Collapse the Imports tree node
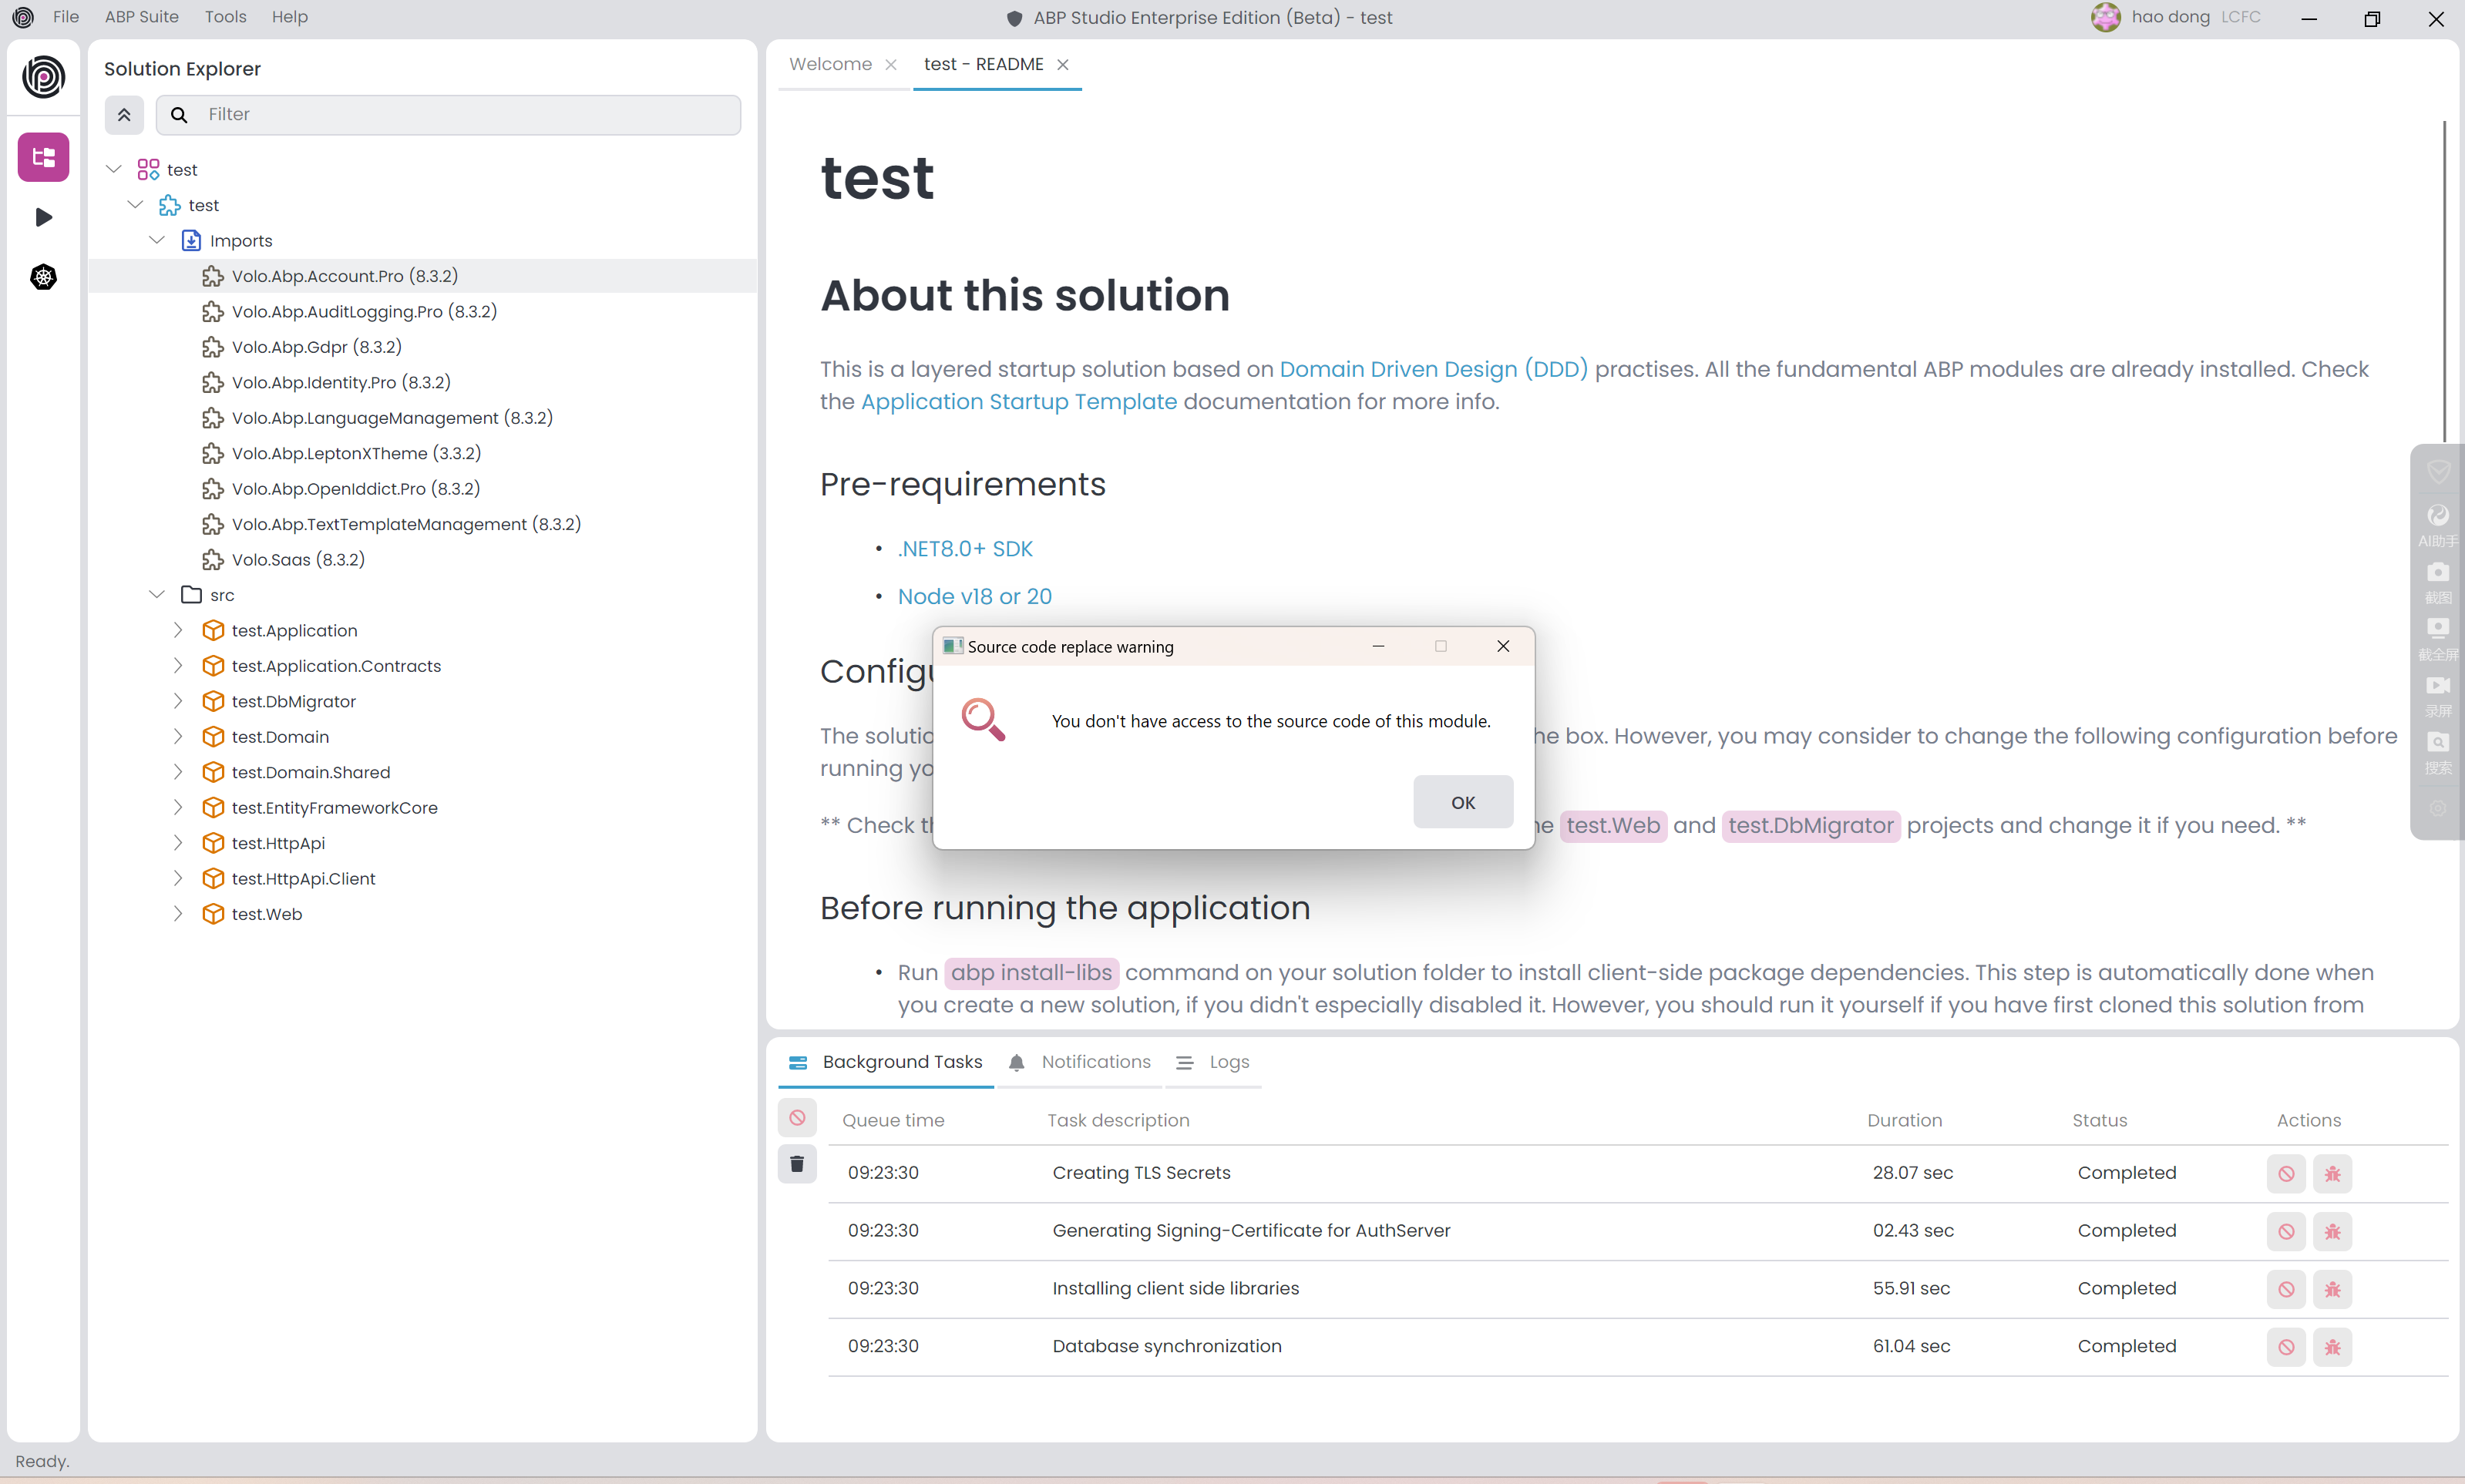The width and height of the screenshot is (2465, 1484). 157,240
